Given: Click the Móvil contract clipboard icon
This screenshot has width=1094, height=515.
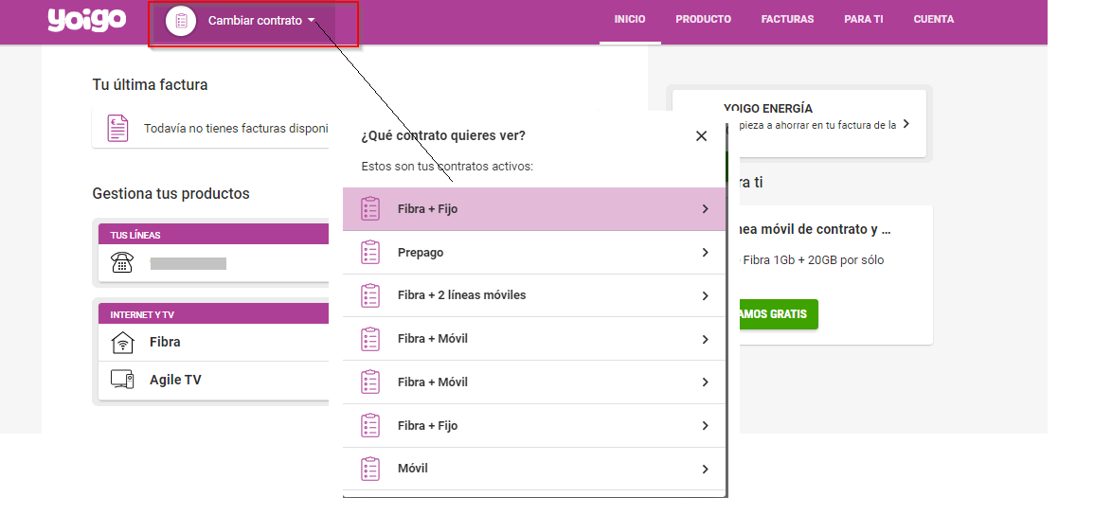Looking at the screenshot, I should click(370, 469).
